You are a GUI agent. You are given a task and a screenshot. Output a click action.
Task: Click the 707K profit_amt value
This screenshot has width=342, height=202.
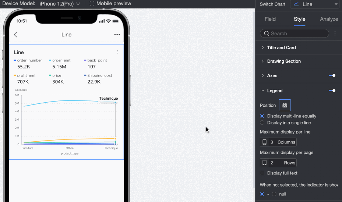point(23,82)
